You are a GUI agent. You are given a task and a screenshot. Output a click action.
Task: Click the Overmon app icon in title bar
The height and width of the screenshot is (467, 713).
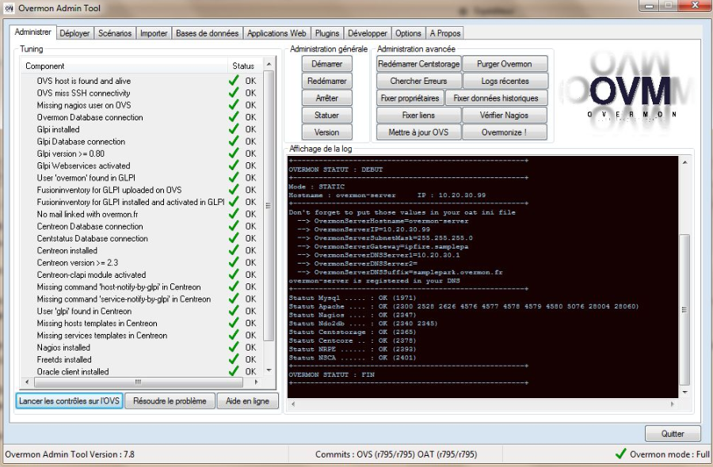[x=10, y=9]
